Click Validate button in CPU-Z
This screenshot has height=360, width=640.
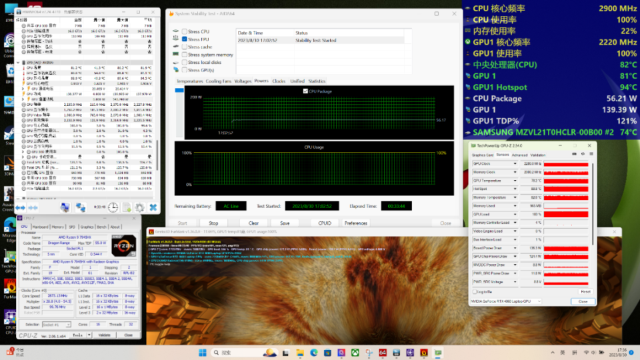tap(105, 335)
